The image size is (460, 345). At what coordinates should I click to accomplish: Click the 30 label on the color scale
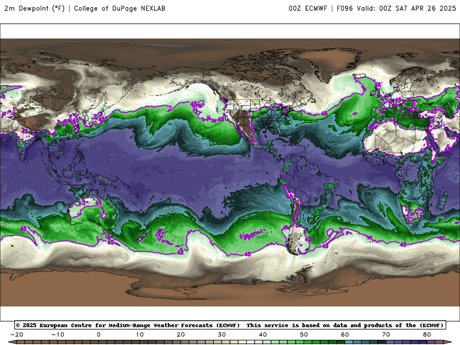222,335
